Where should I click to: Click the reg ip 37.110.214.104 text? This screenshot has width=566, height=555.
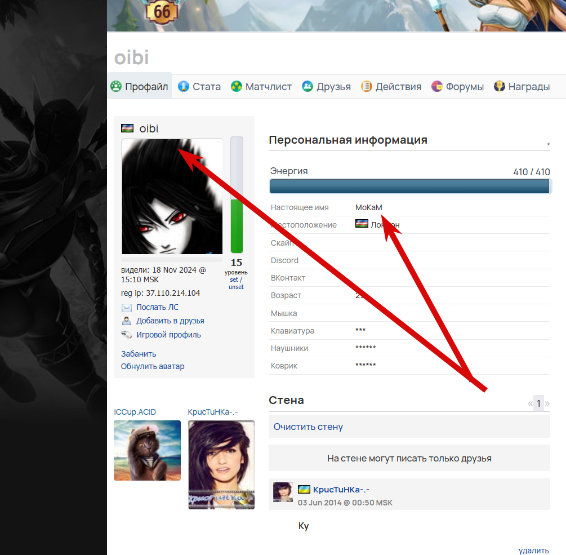click(161, 293)
